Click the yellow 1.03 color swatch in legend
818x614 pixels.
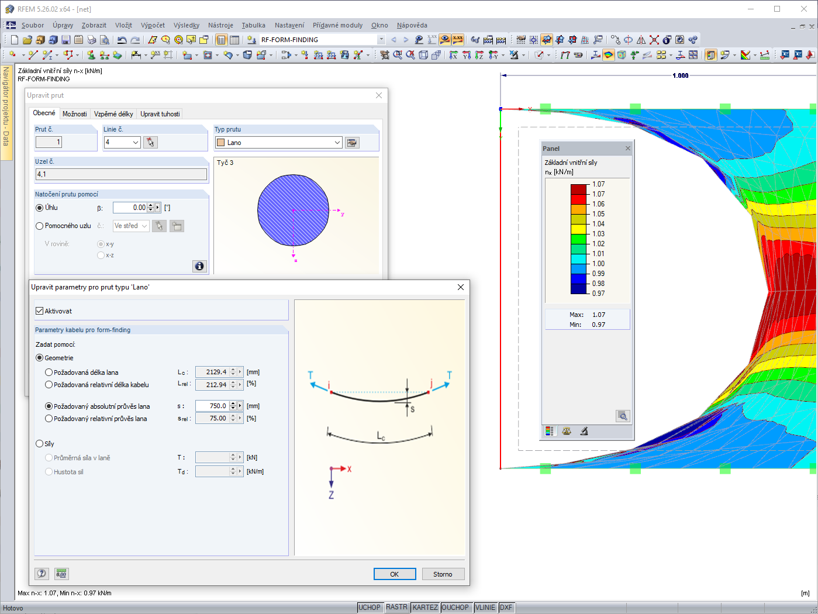coord(578,229)
